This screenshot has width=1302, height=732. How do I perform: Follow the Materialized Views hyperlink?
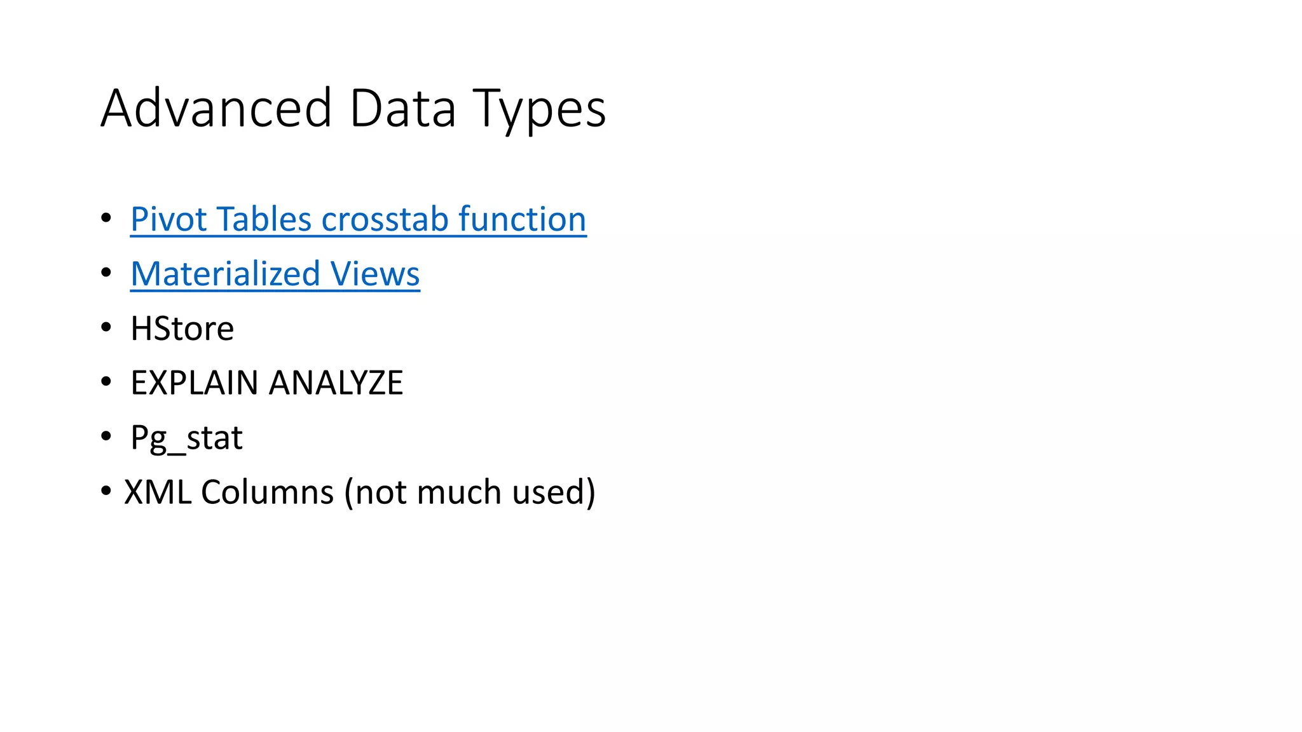pos(275,274)
